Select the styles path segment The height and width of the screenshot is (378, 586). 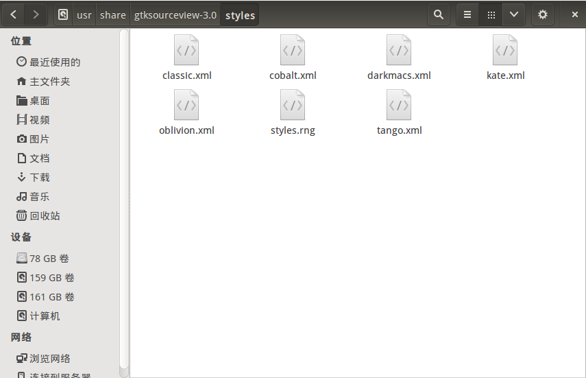[x=240, y=15]
